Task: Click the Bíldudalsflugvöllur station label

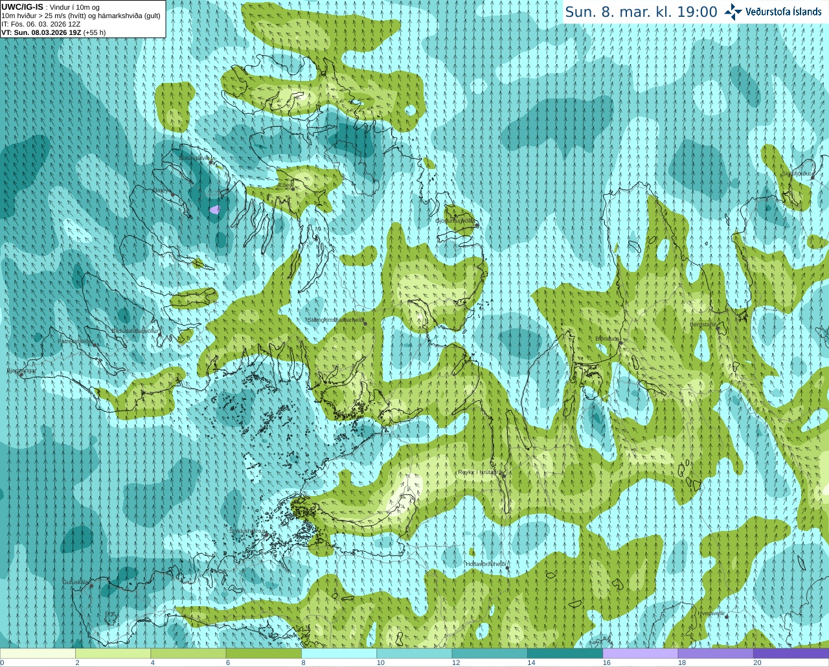Action: coord(135,330)
